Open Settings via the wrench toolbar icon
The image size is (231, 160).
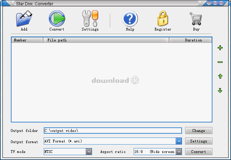click(x=90, y=19)
